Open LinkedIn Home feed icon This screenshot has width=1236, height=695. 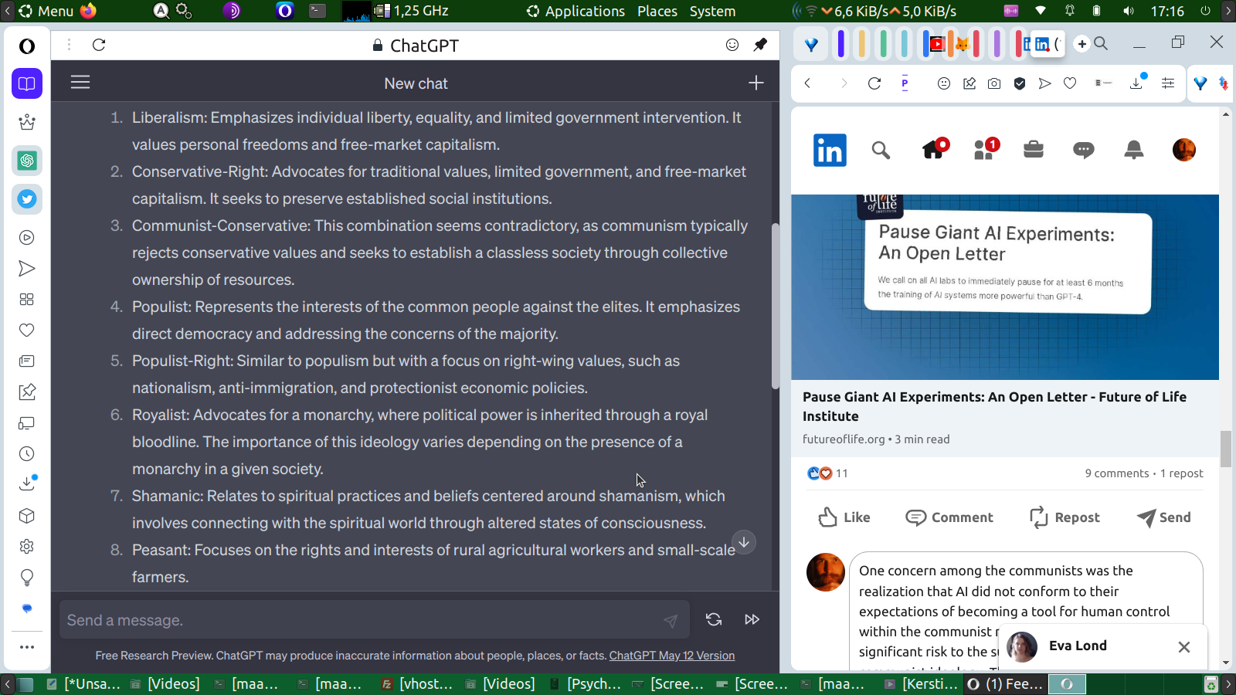[934, 148]
